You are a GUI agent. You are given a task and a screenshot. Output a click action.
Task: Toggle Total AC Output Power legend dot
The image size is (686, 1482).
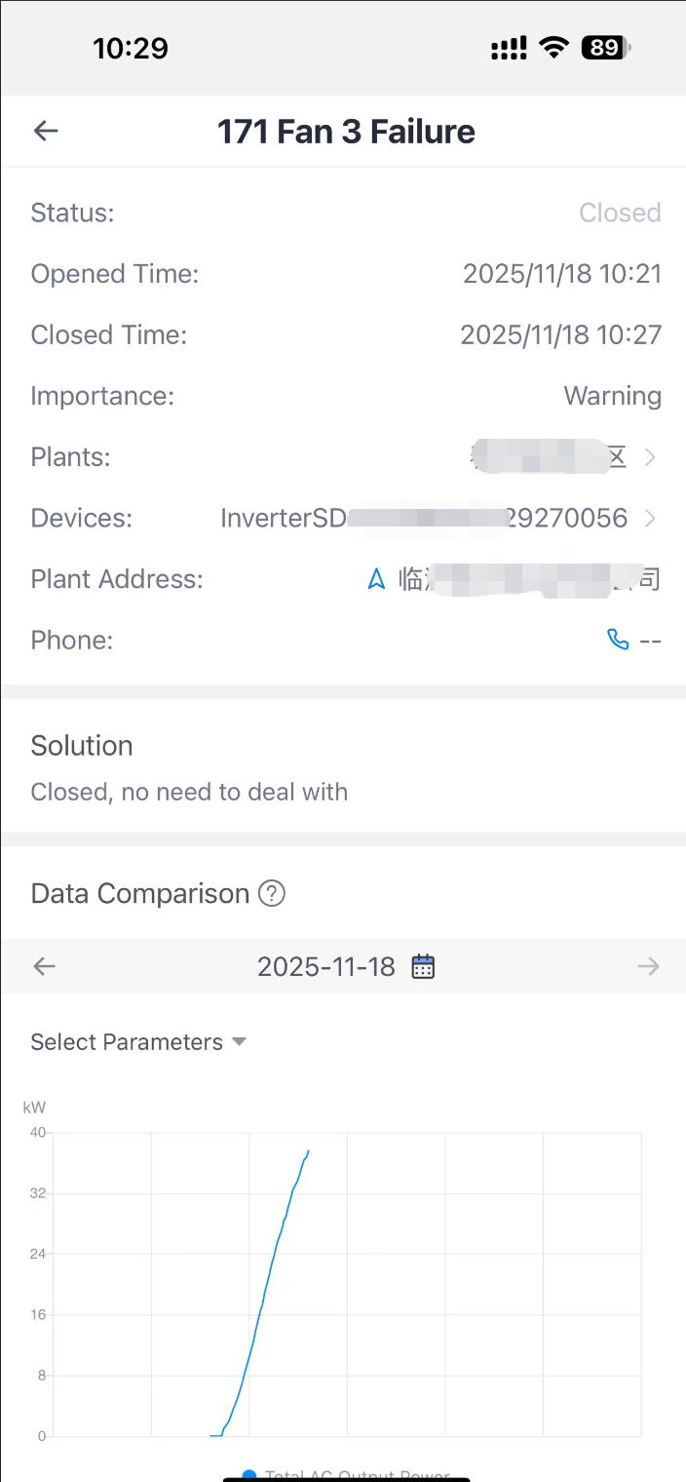pos(249,1475)
